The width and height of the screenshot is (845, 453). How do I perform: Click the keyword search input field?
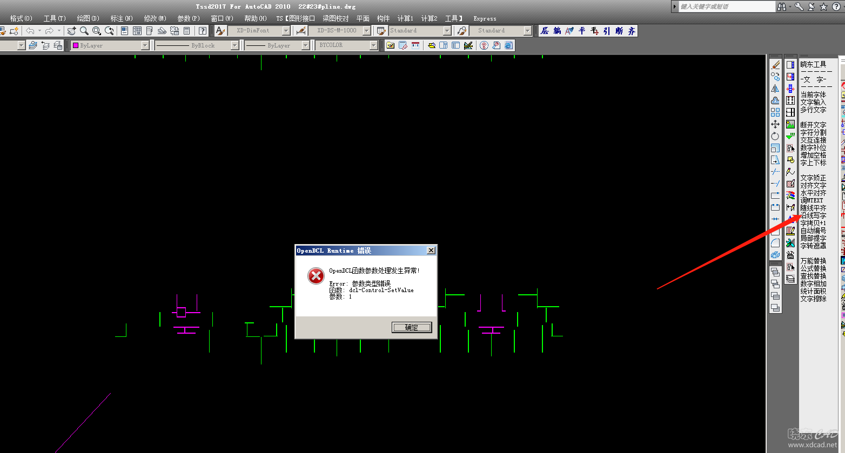point(727,6)
